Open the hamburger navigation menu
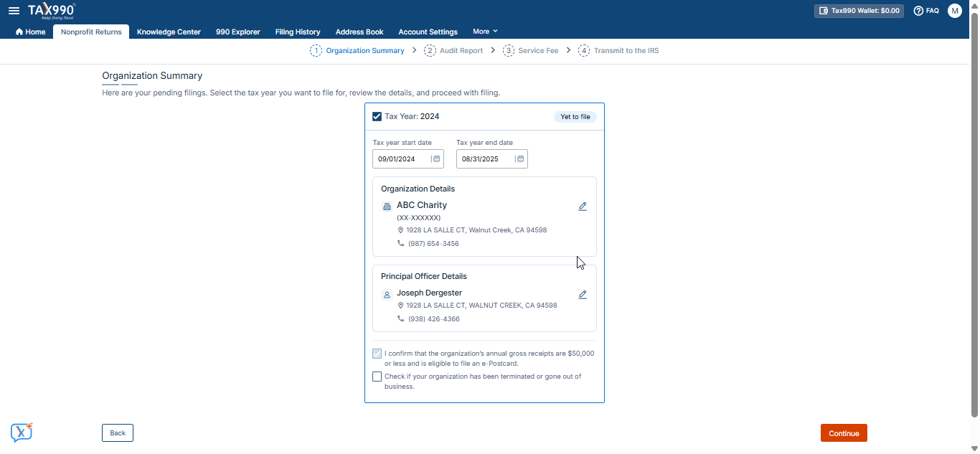The image size is (980, 454). tap(14, 11)
